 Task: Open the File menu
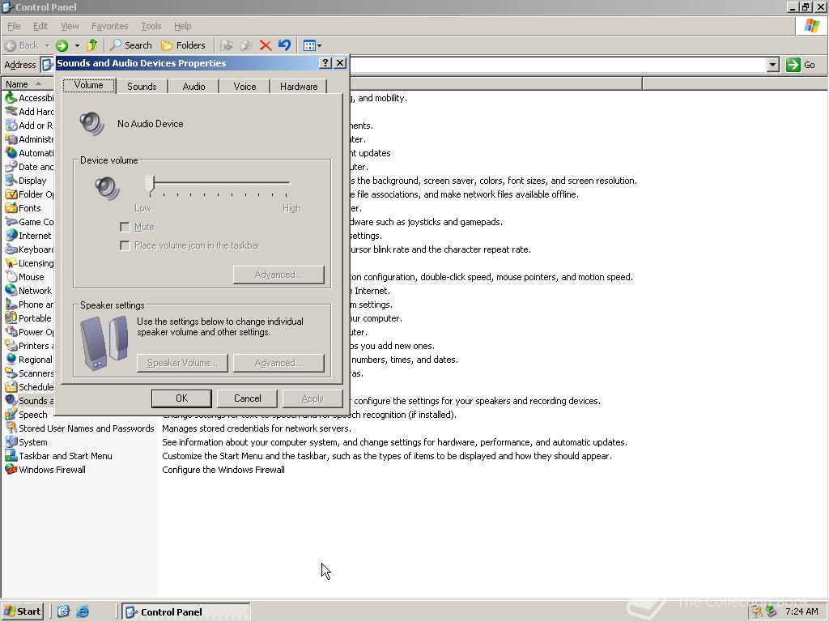14,26
